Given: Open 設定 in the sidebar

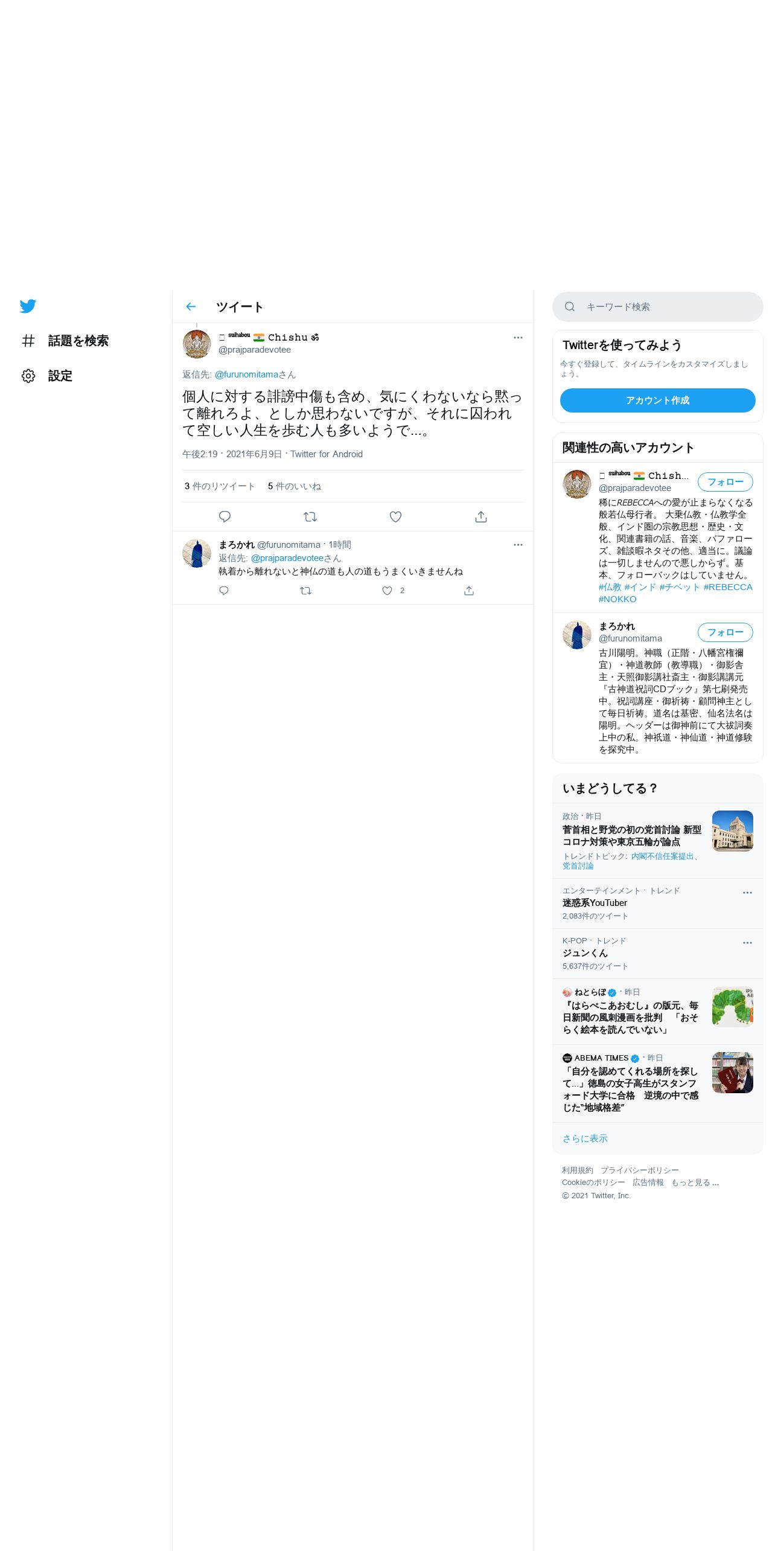Looking at the screenshot, I should [x=47, y=376].
